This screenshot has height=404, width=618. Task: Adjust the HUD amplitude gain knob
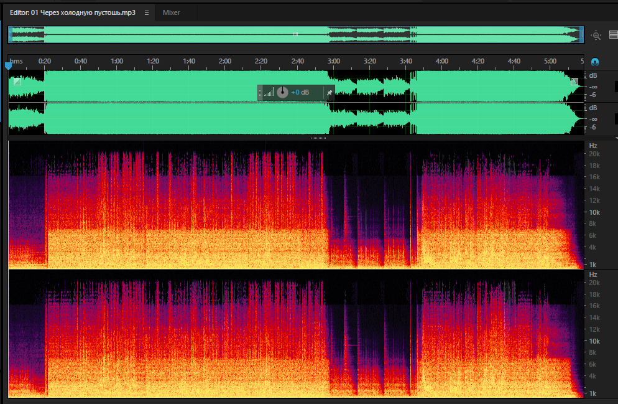282,92
